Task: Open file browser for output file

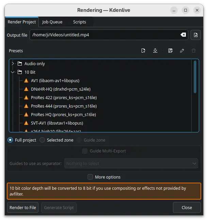Action: tap(195, 35)
